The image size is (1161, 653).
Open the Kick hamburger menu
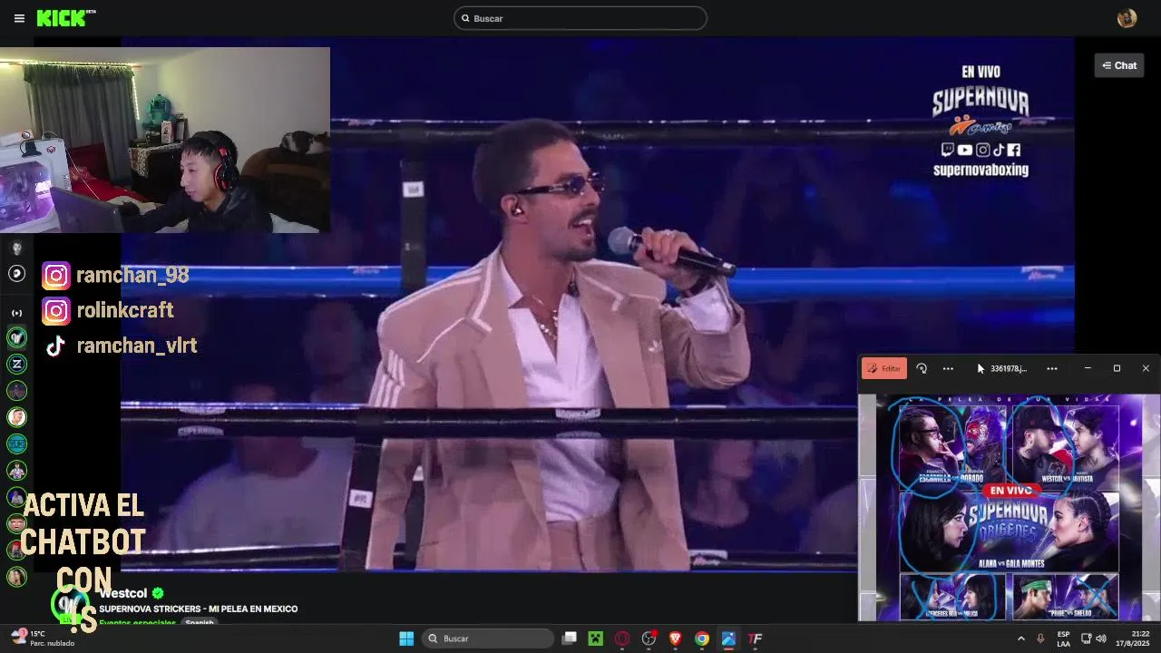coord(19,18)
